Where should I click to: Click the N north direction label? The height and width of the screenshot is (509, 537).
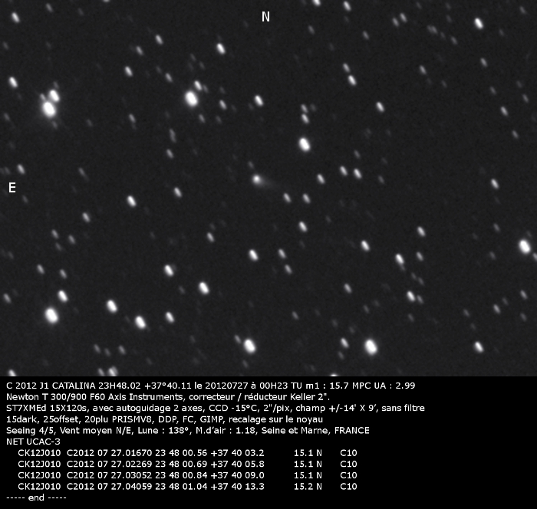pos(265,17)
